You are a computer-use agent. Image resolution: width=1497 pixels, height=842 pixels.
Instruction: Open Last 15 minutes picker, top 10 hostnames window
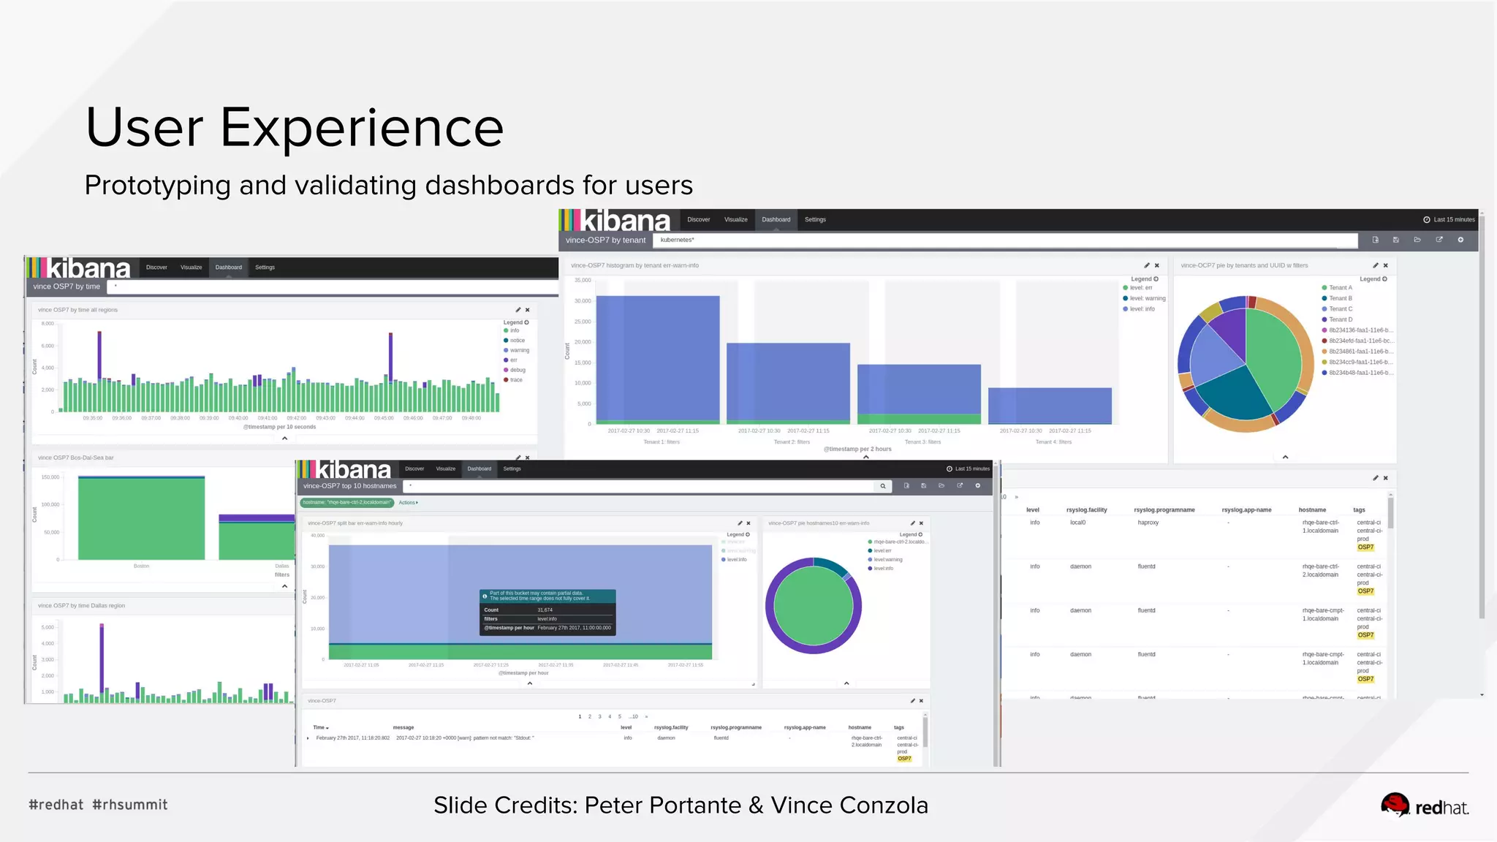(x=968, y=469)
